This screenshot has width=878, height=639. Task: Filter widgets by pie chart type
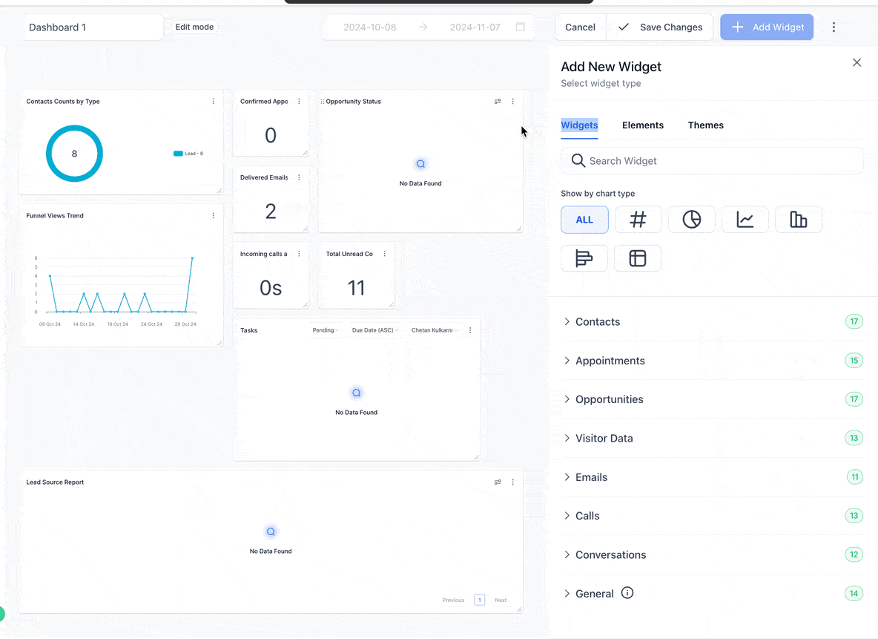coord(692,220)
